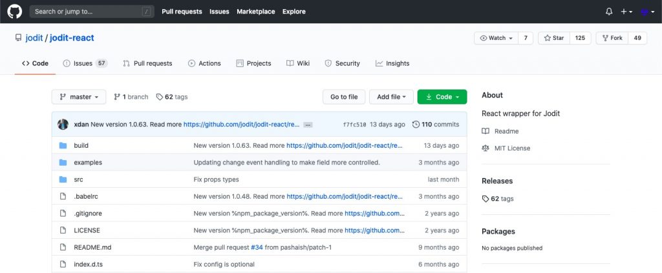
Task: Open the green Code download dropdown
Action: 442,97
